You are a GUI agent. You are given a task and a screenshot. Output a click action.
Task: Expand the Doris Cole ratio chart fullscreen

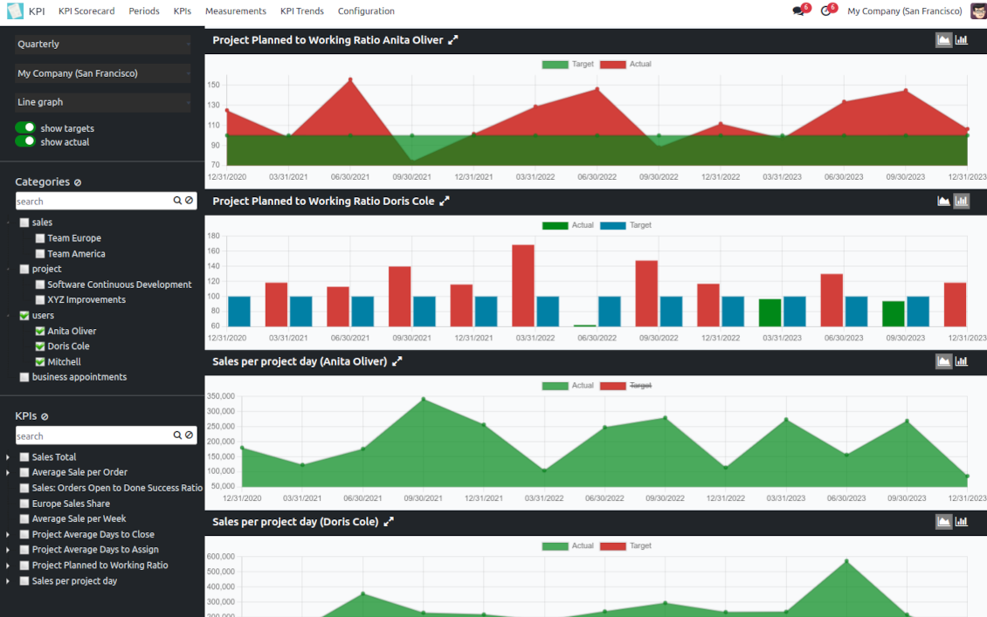pos(445,201)
